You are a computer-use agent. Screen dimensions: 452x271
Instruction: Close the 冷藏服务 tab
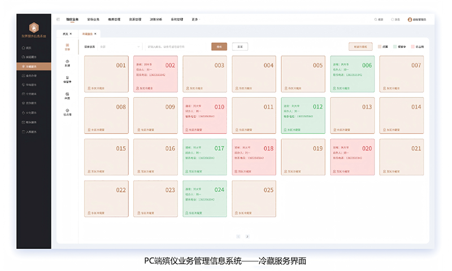pyautogui.click(x=96, y=34)
